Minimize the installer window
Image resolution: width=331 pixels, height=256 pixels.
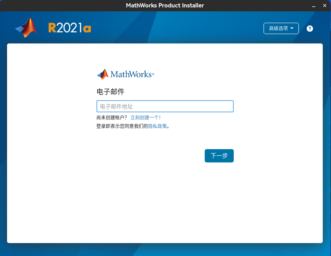pyautogui.click(x=313, y=5)
